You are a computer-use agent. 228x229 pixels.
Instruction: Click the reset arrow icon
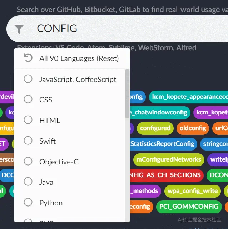(28, 58)
